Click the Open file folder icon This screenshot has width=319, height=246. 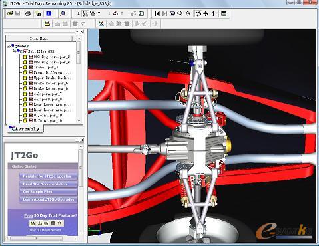[x=10, y=13]
